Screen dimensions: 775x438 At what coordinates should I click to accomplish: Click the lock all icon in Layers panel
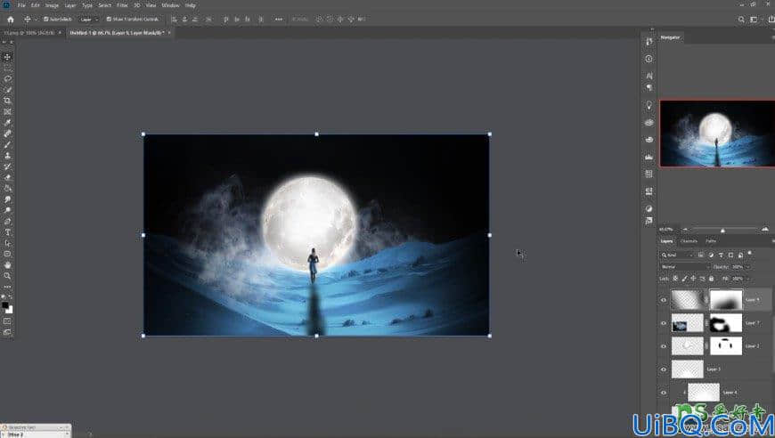pyautogui.click(x=711, y=279)
